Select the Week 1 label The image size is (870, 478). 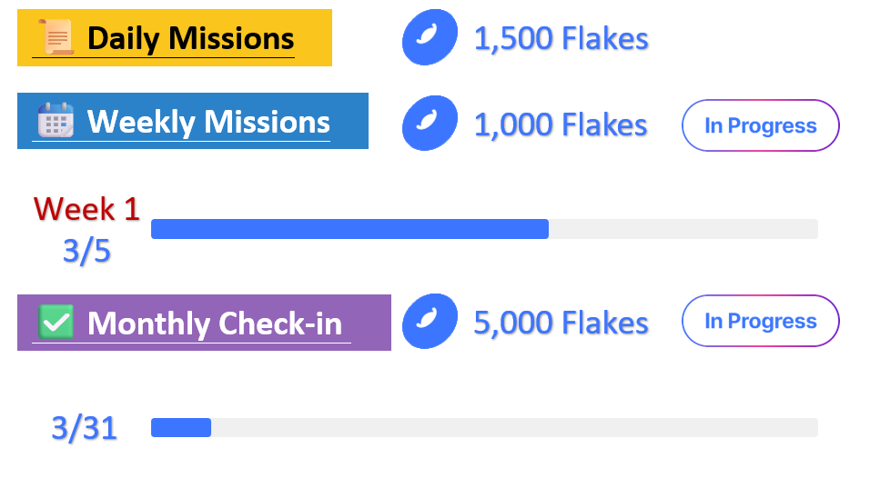click(86, 209)
